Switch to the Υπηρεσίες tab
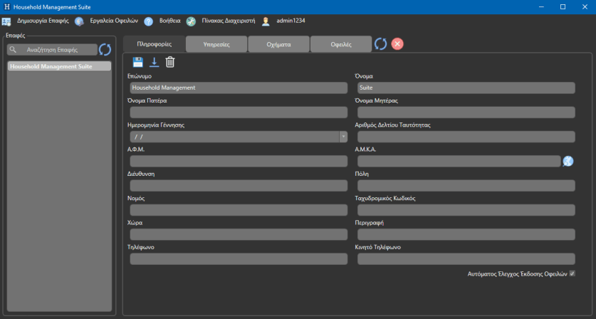 tap(216, 44)
